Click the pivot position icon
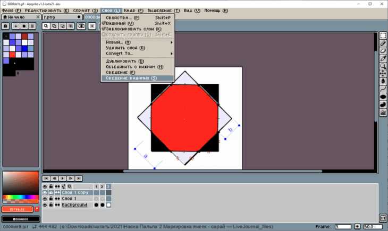This screenshot has height=231, width=388. 92,26
